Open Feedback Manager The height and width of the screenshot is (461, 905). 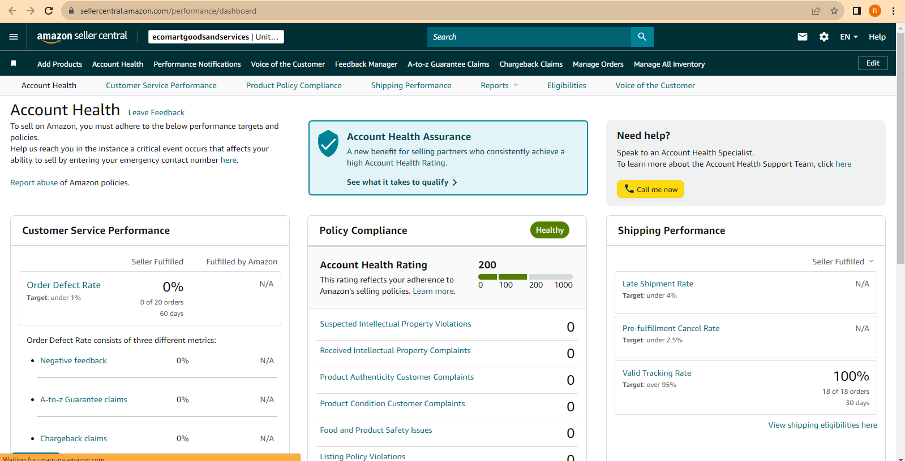coord(366,64)
